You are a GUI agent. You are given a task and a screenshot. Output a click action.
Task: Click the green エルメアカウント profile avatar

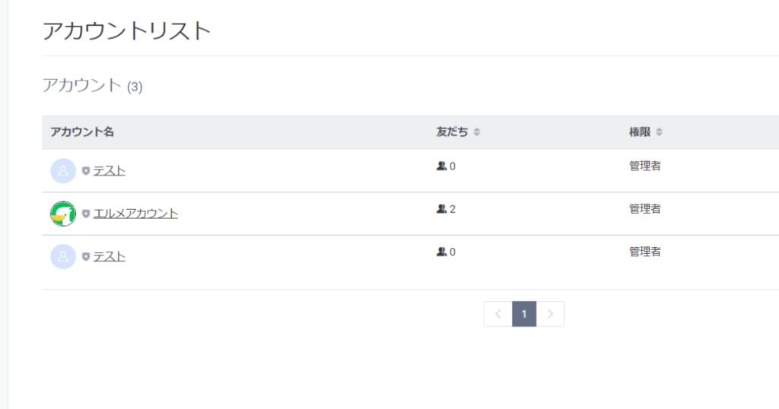click(x=63, y=214)
